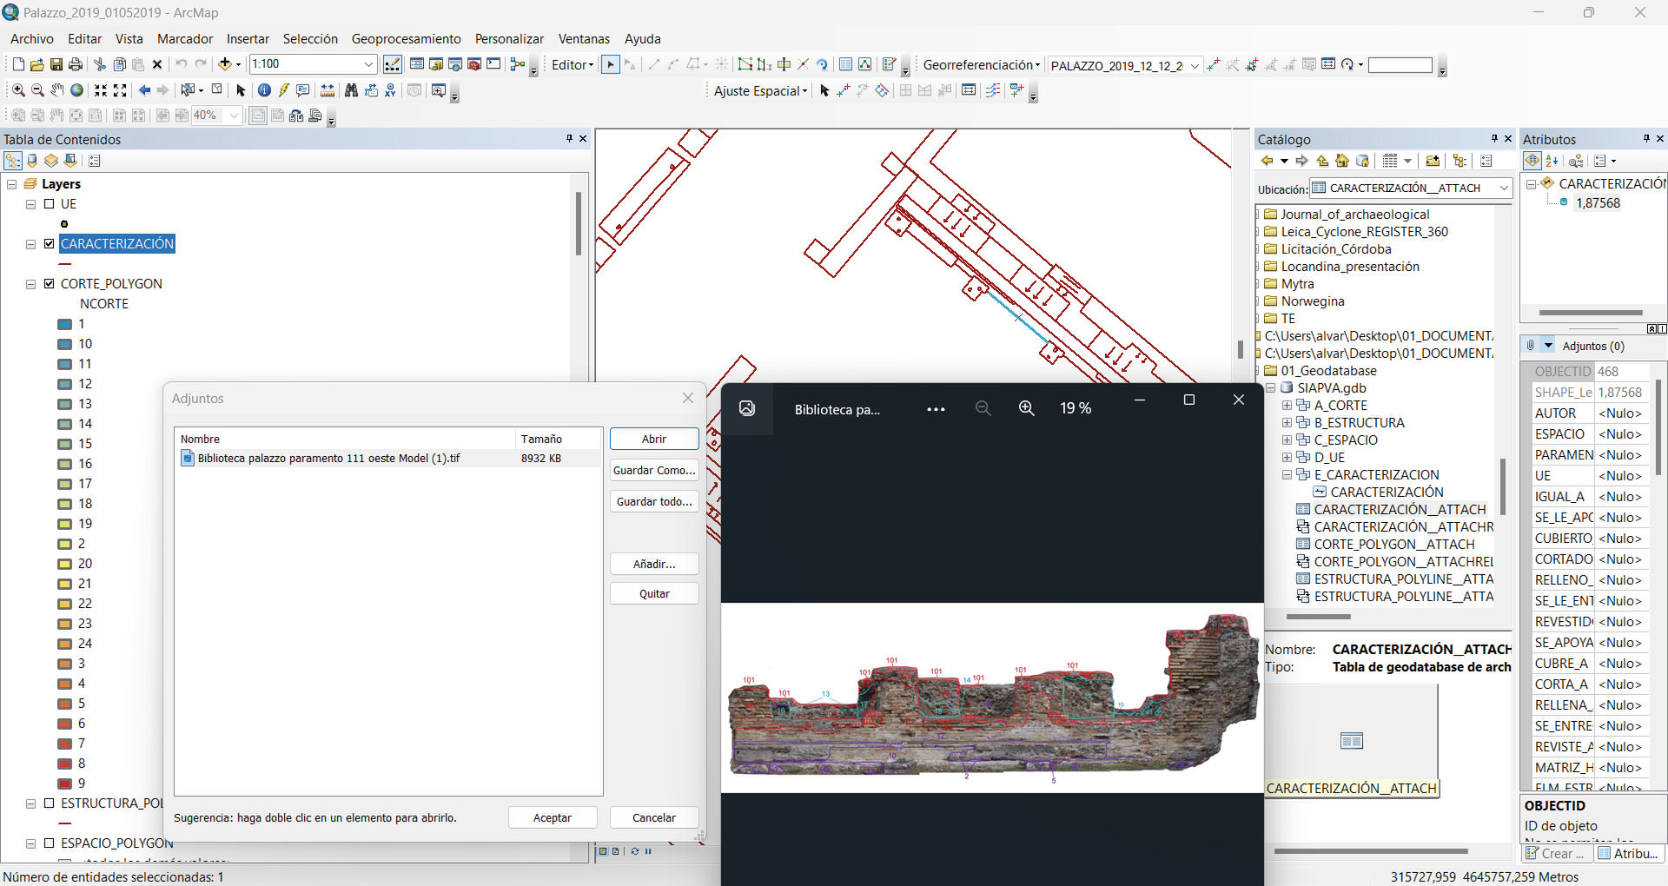Image resolution: width=1668 pixels, height=886 pixels.
Task: Click the Full Extent globe icon
Action: pyautogui.click(x=76, y=90)
